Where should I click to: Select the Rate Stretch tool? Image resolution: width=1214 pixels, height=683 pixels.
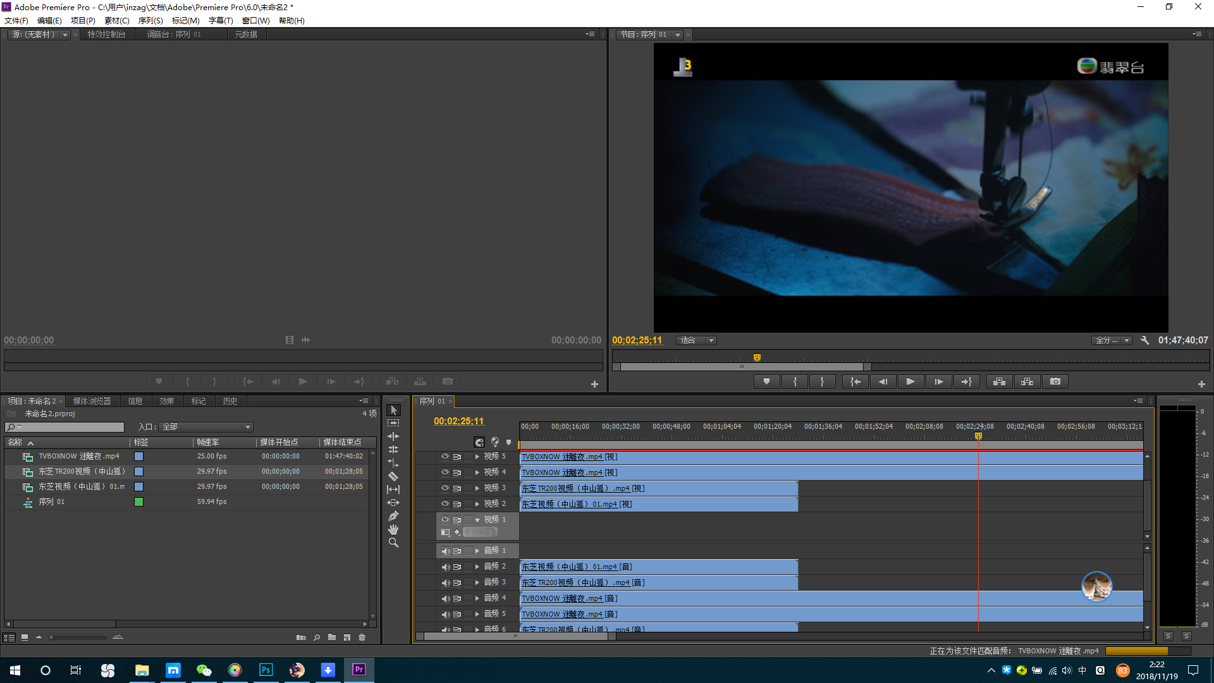393,463
